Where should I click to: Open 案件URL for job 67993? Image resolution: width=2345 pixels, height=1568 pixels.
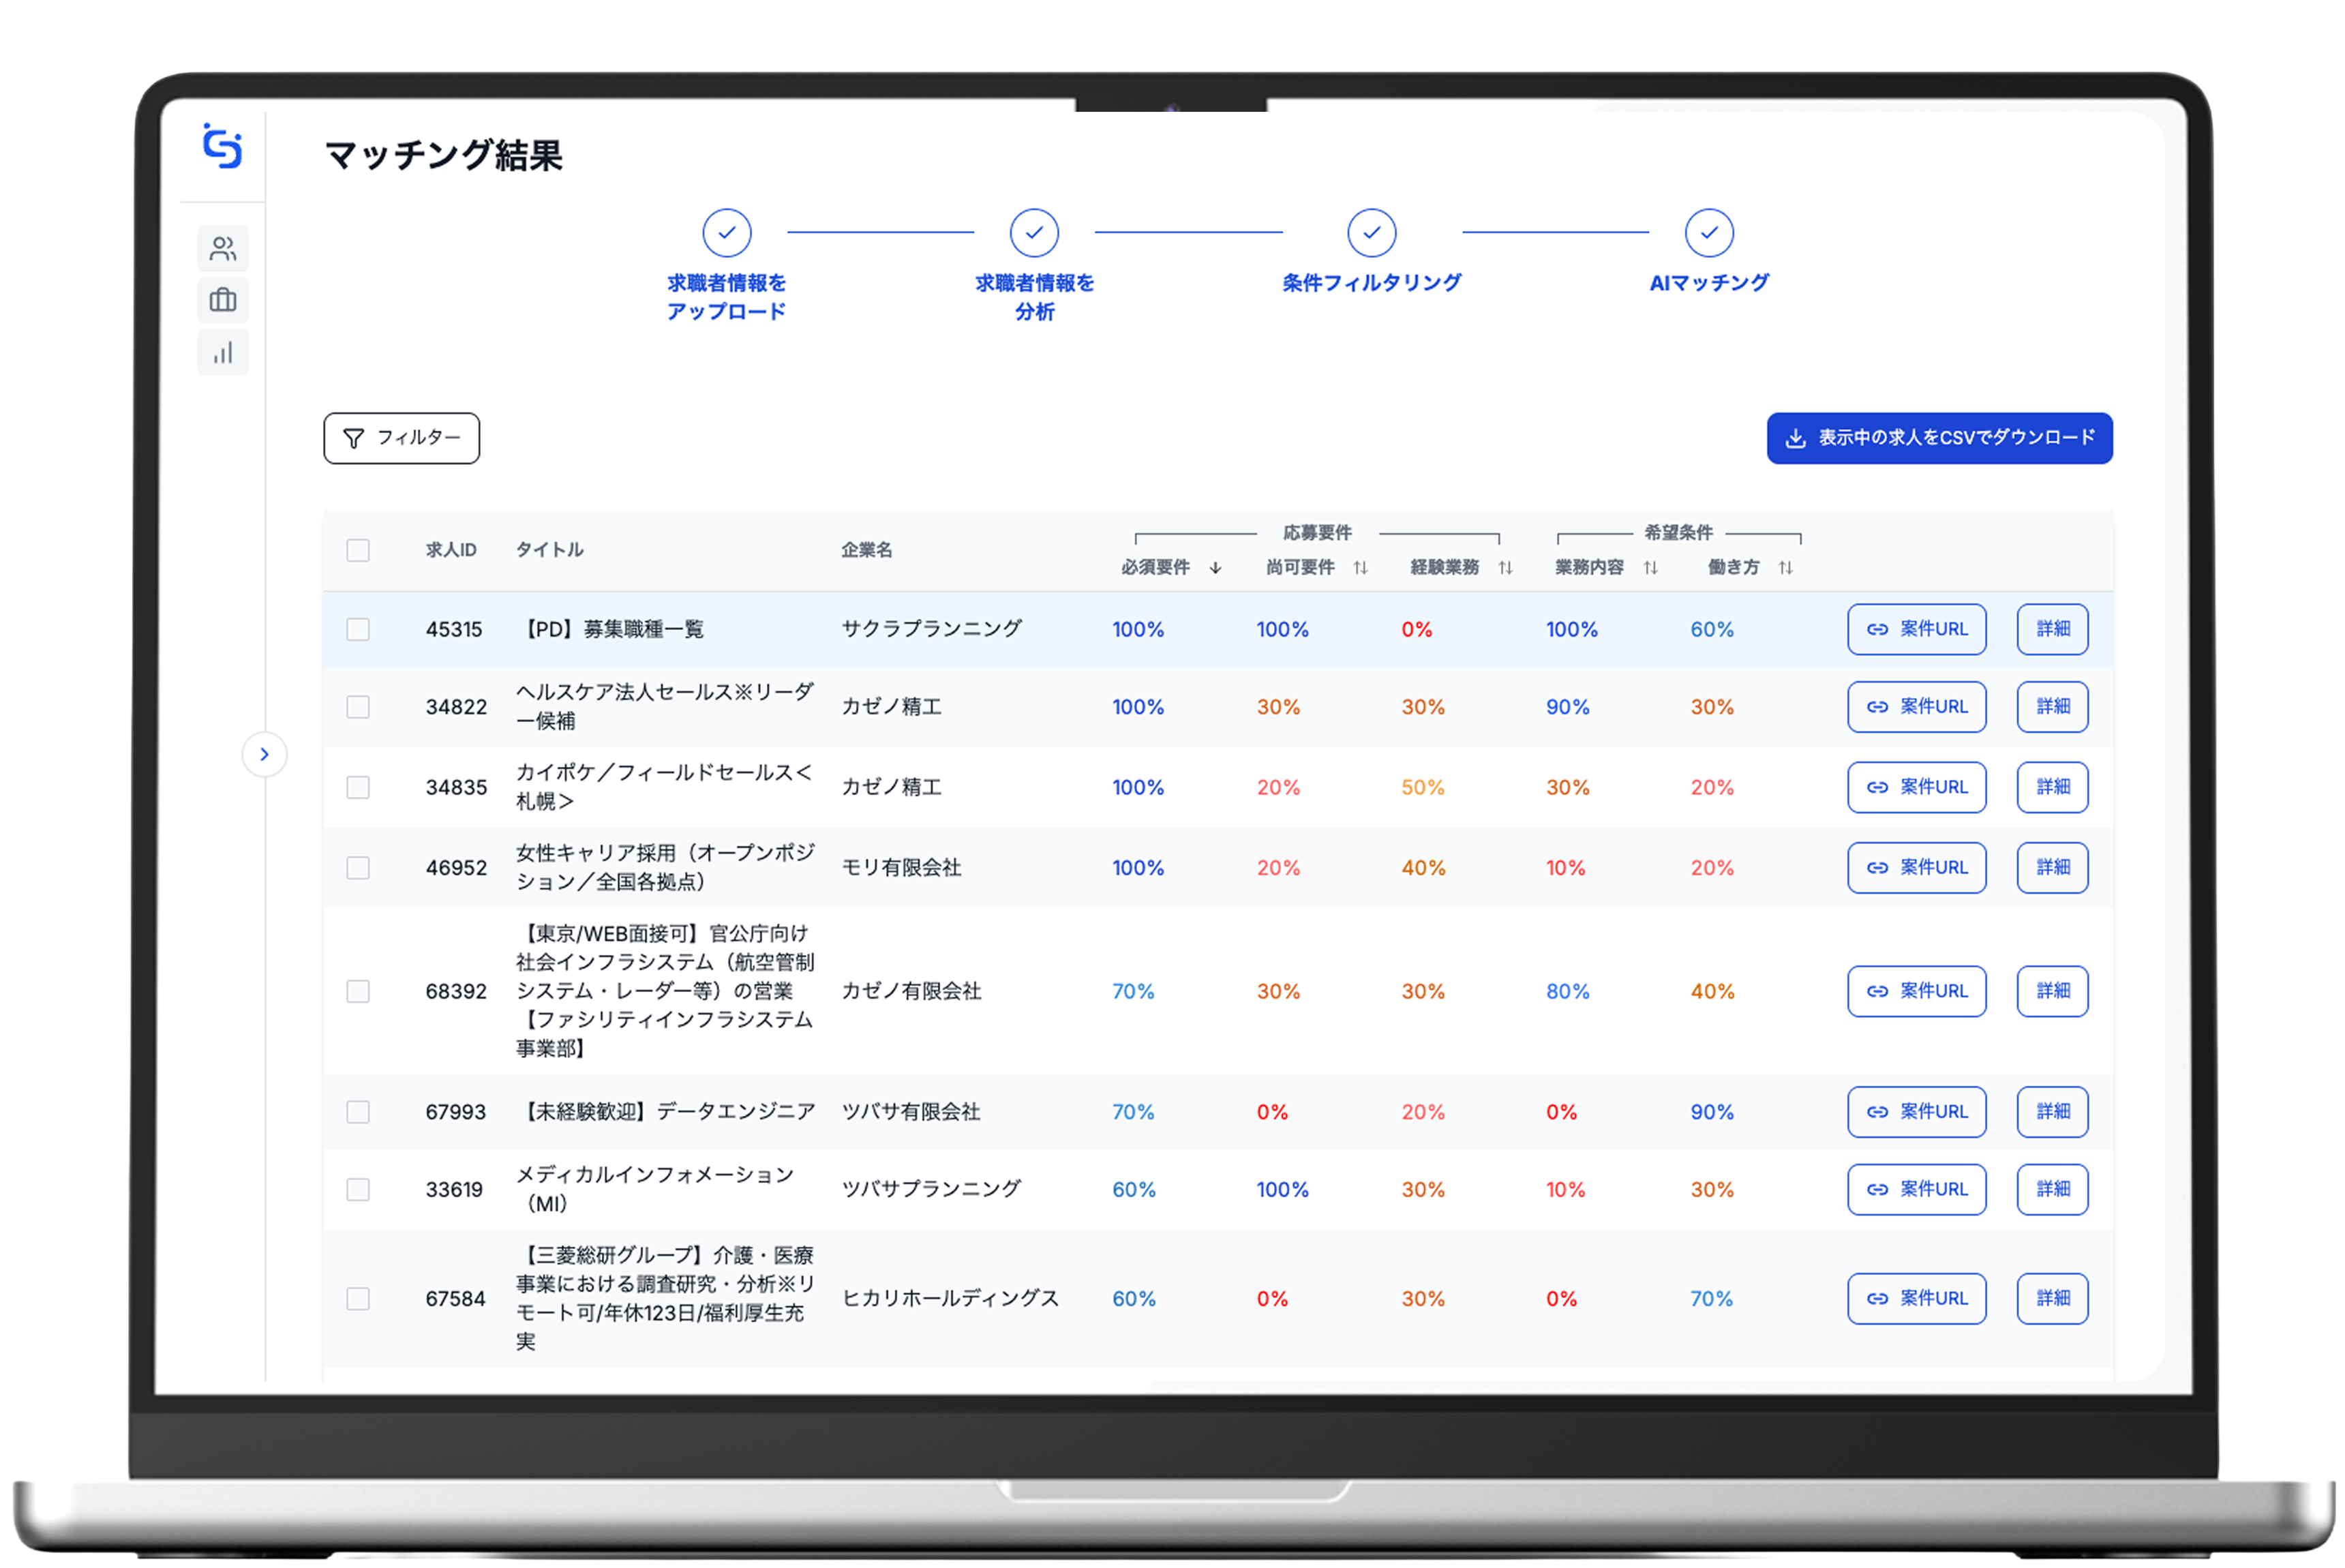tap(1916, 1112)
